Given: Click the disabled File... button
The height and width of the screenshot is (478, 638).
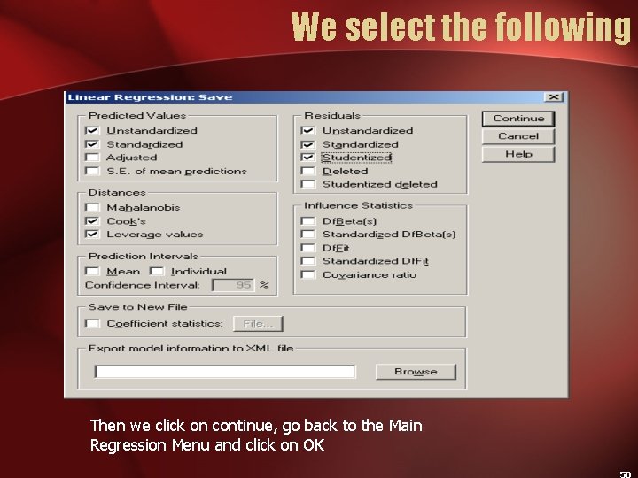Looking at the screenshot, I should click(x=258, y=324).
